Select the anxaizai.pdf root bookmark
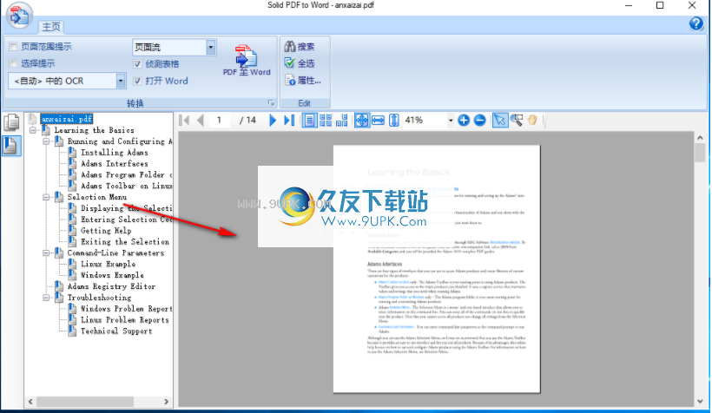Viewport: 712px width, 413px height. 66,119
